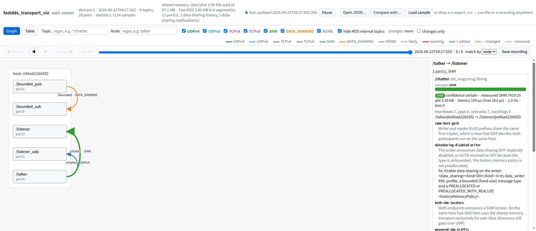Focus the Topic regex filter field
Screen dimensions: 536x231
click(x=80, y=31)
